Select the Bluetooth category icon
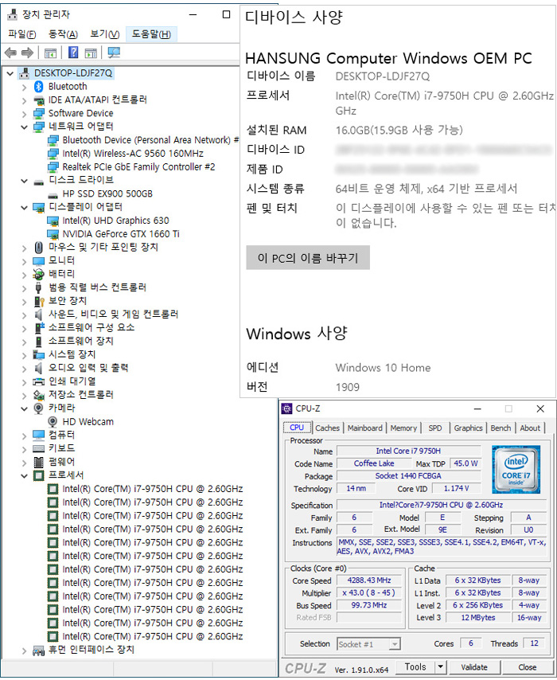This screenshot has height=680, width=557. coord(38,86)
